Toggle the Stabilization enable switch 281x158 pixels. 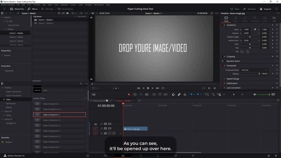[x=224, y=83]
